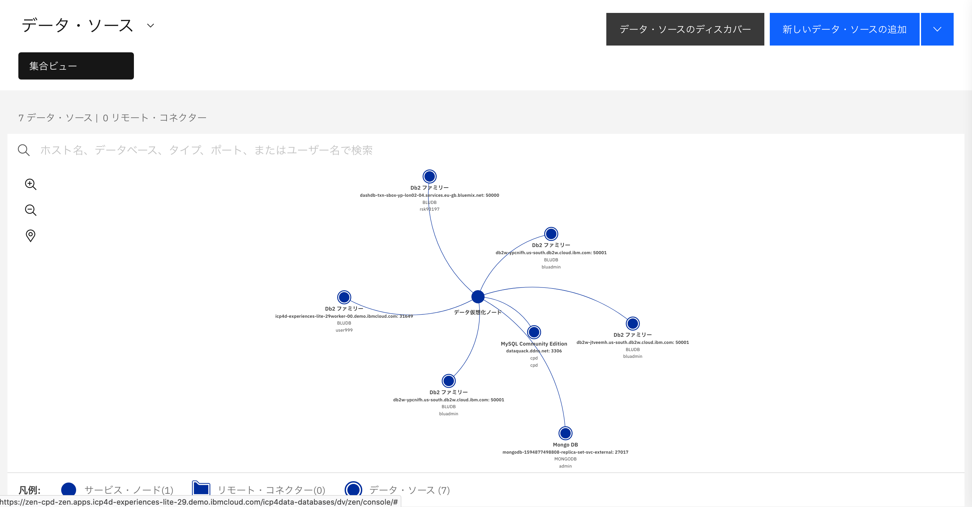Expand chevron next to 新しいデータ・ソースの追加
This screenshot has height=507, width=972.
[x=937, y=30]
